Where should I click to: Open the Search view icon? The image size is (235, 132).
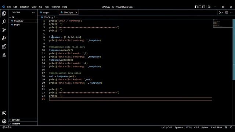click(4, 22)
